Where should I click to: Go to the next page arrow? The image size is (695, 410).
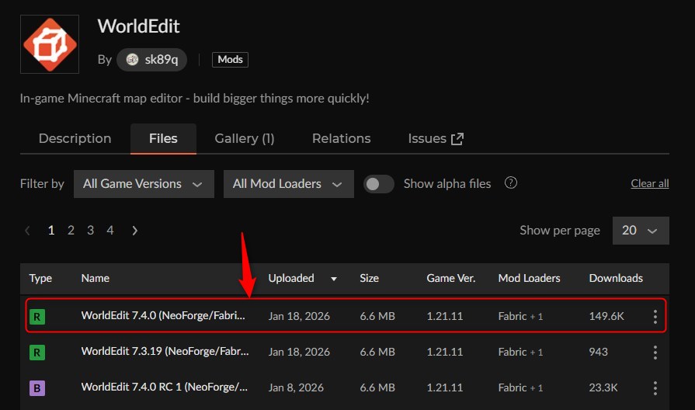[x=135, y=231]
